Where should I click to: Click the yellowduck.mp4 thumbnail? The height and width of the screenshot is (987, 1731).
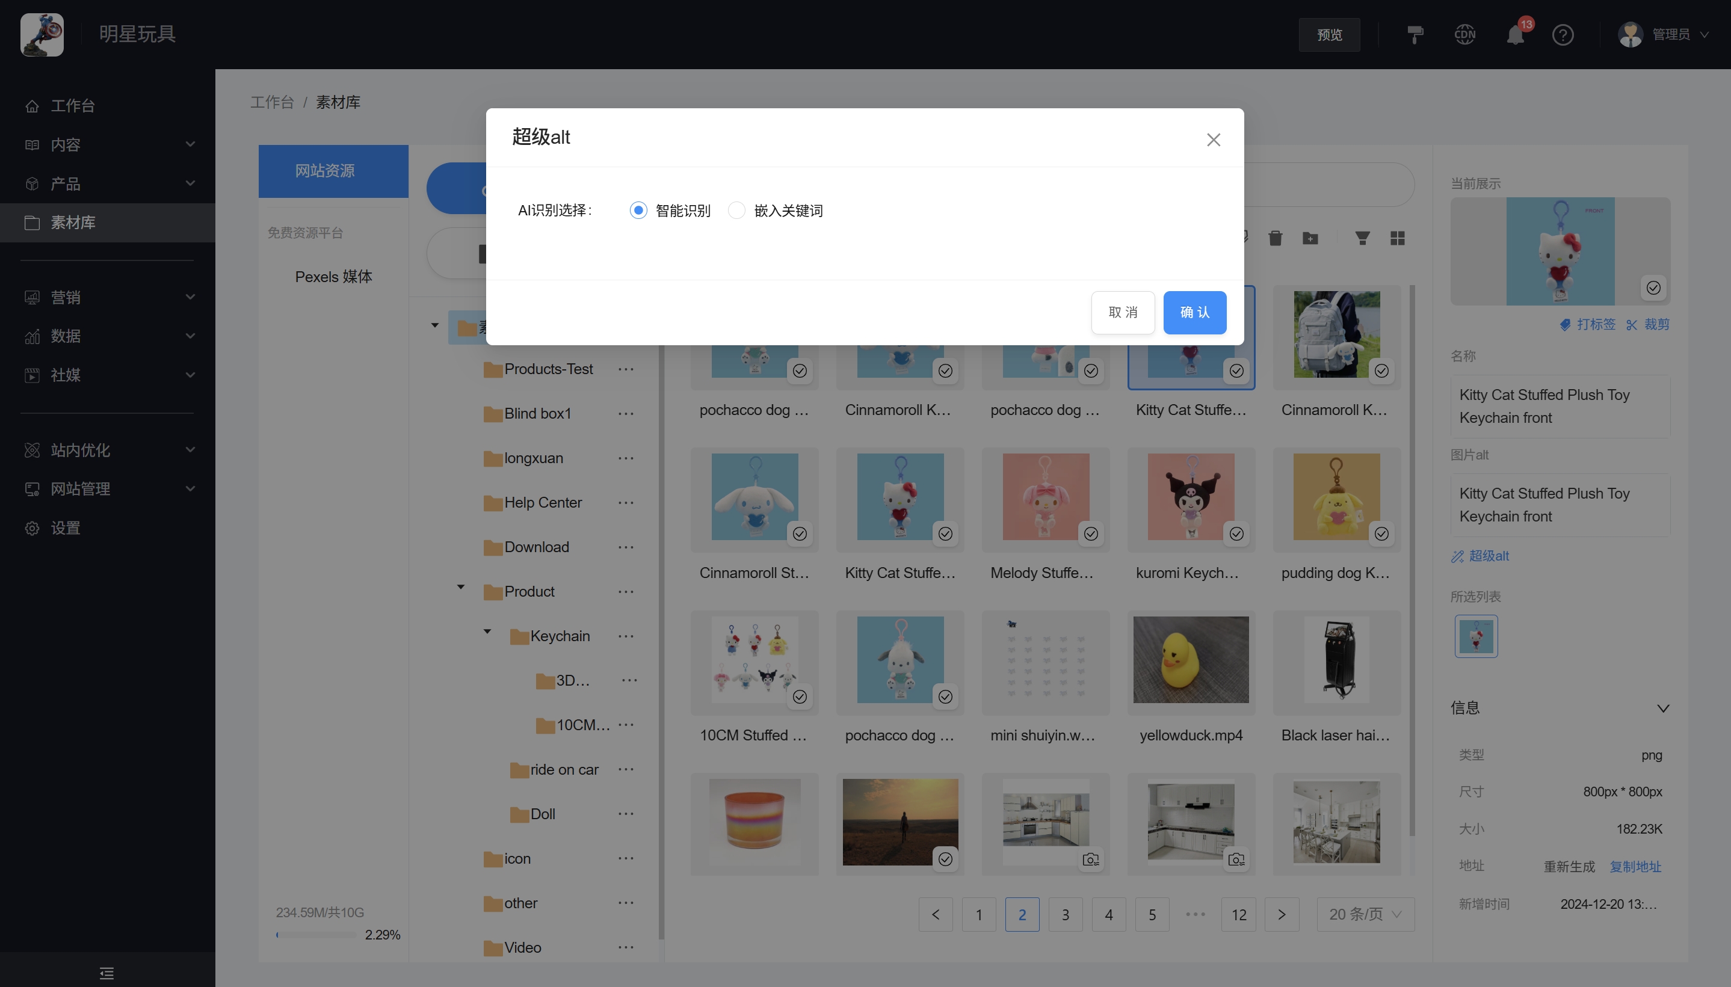point(1190,660)
